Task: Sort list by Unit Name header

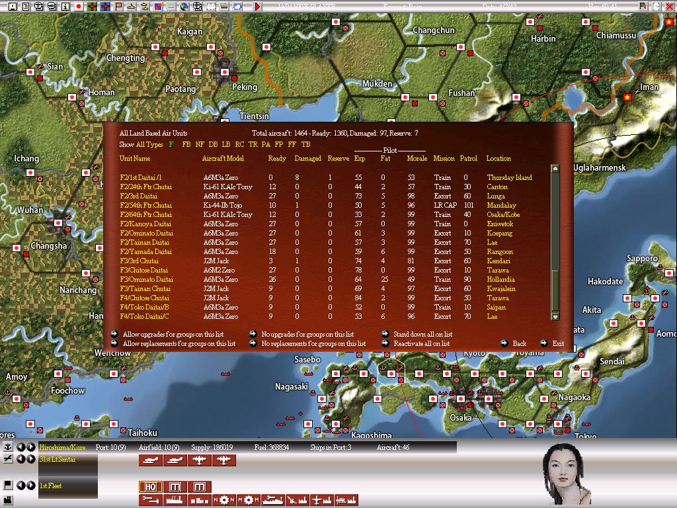Action: pyautogui.click(x=135, y=159)
